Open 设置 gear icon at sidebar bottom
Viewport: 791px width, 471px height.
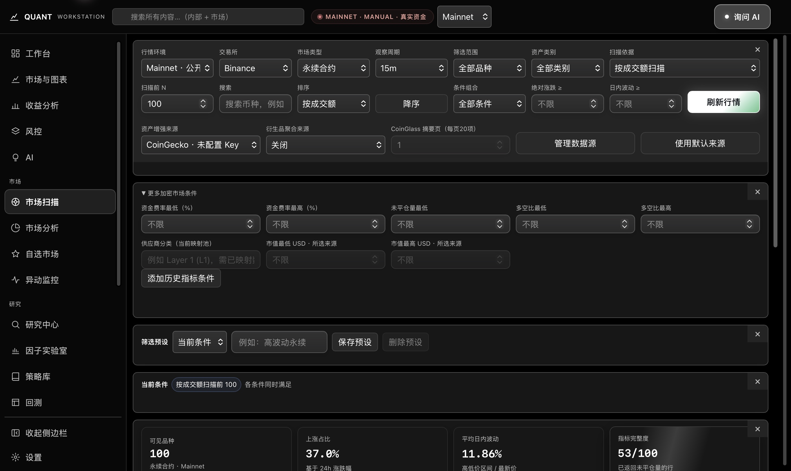15,457
